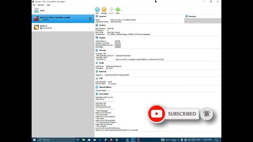
Task: Click the Boot Order value Hard Disk, Optical
Action: pos(113,32)
